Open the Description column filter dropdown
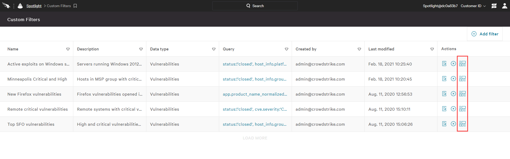Screen dimensions: 510x159 tap(141, 49)
